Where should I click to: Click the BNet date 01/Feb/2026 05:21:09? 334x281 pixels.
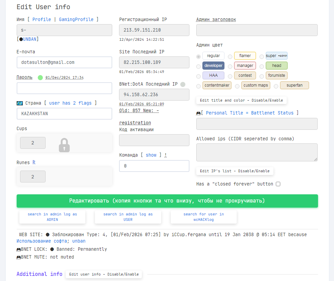click(141, 104)
